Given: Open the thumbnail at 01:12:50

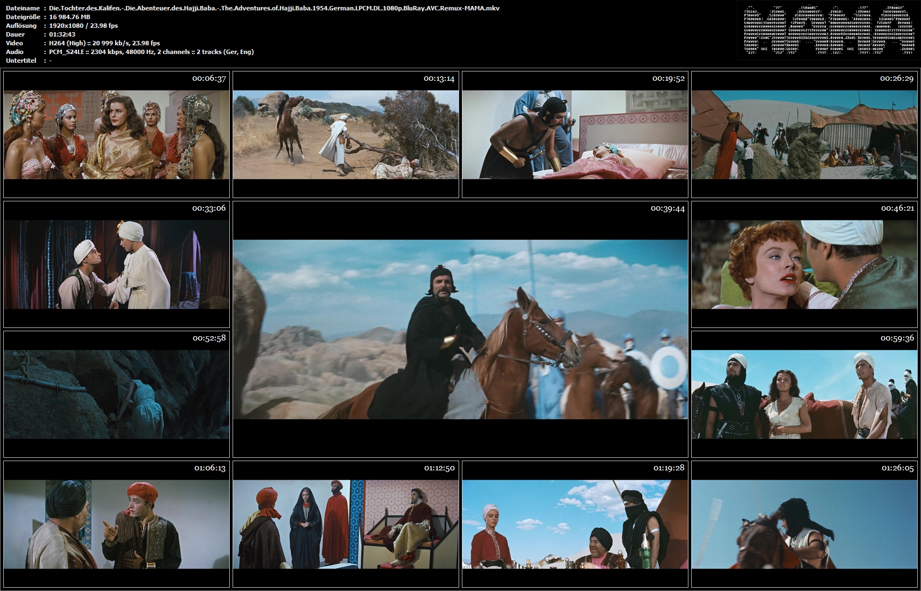Looking at the screenshot, I should pyautogui.click(x=346, y=524).
